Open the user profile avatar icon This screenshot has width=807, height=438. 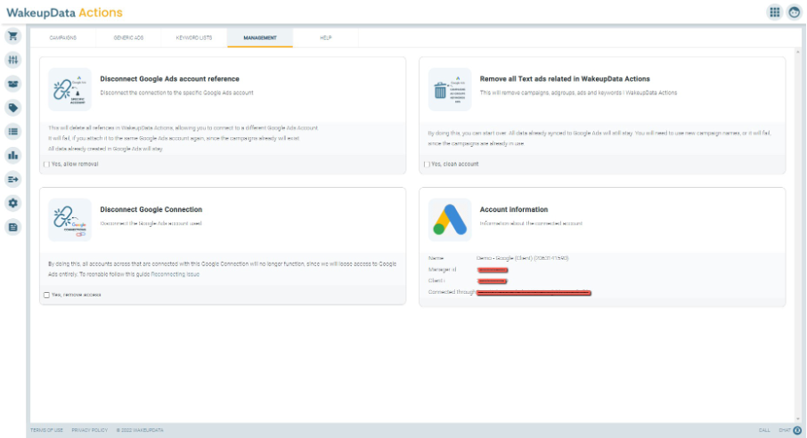(795, 12)
